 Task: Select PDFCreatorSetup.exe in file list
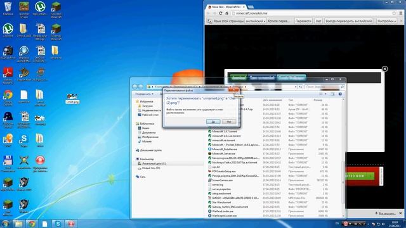pyautogui.click(x=222, y=171)
